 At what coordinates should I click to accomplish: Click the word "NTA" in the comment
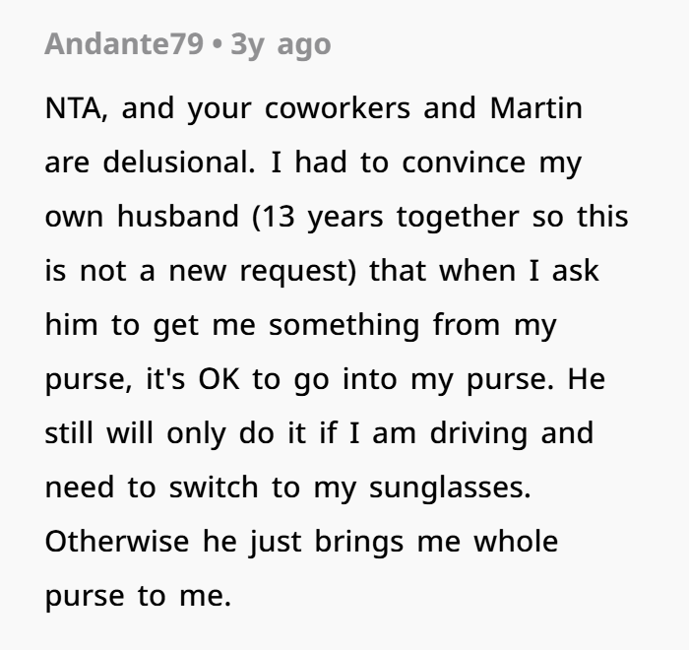tap(79, 108)
